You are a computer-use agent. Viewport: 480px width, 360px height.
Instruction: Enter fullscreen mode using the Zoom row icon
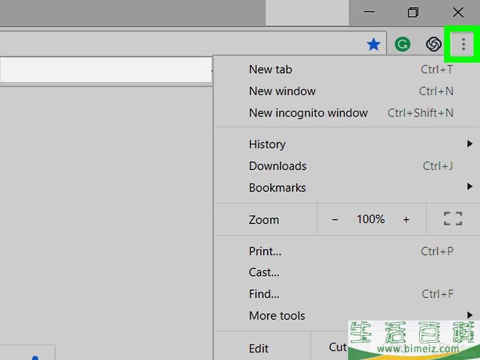453,220
